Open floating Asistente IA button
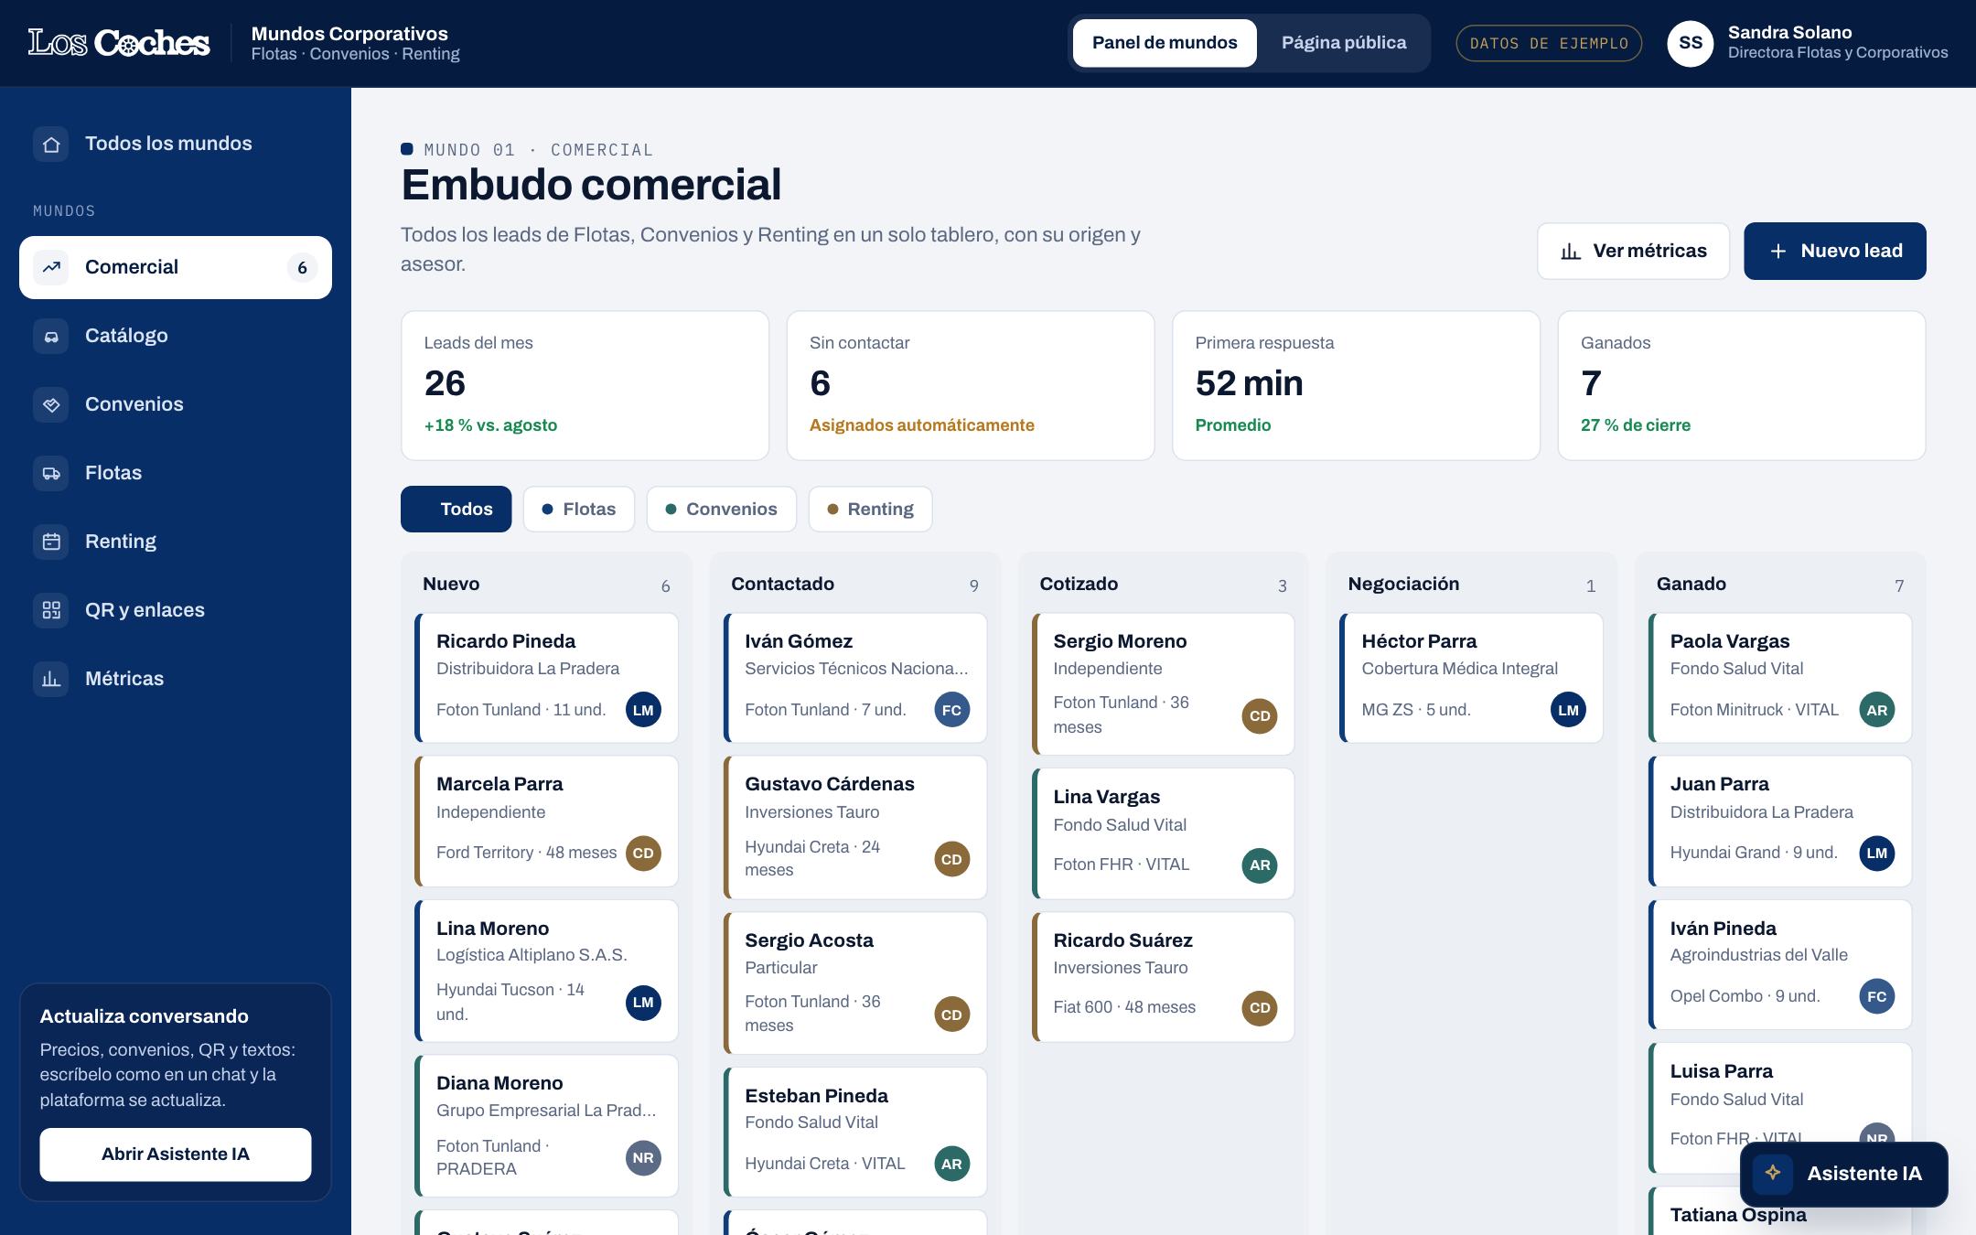 click(1844, 1174)
